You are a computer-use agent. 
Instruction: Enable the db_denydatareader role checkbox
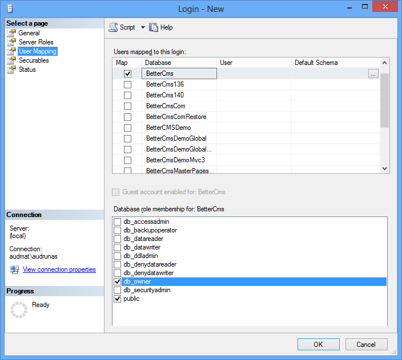coord(117,264)
